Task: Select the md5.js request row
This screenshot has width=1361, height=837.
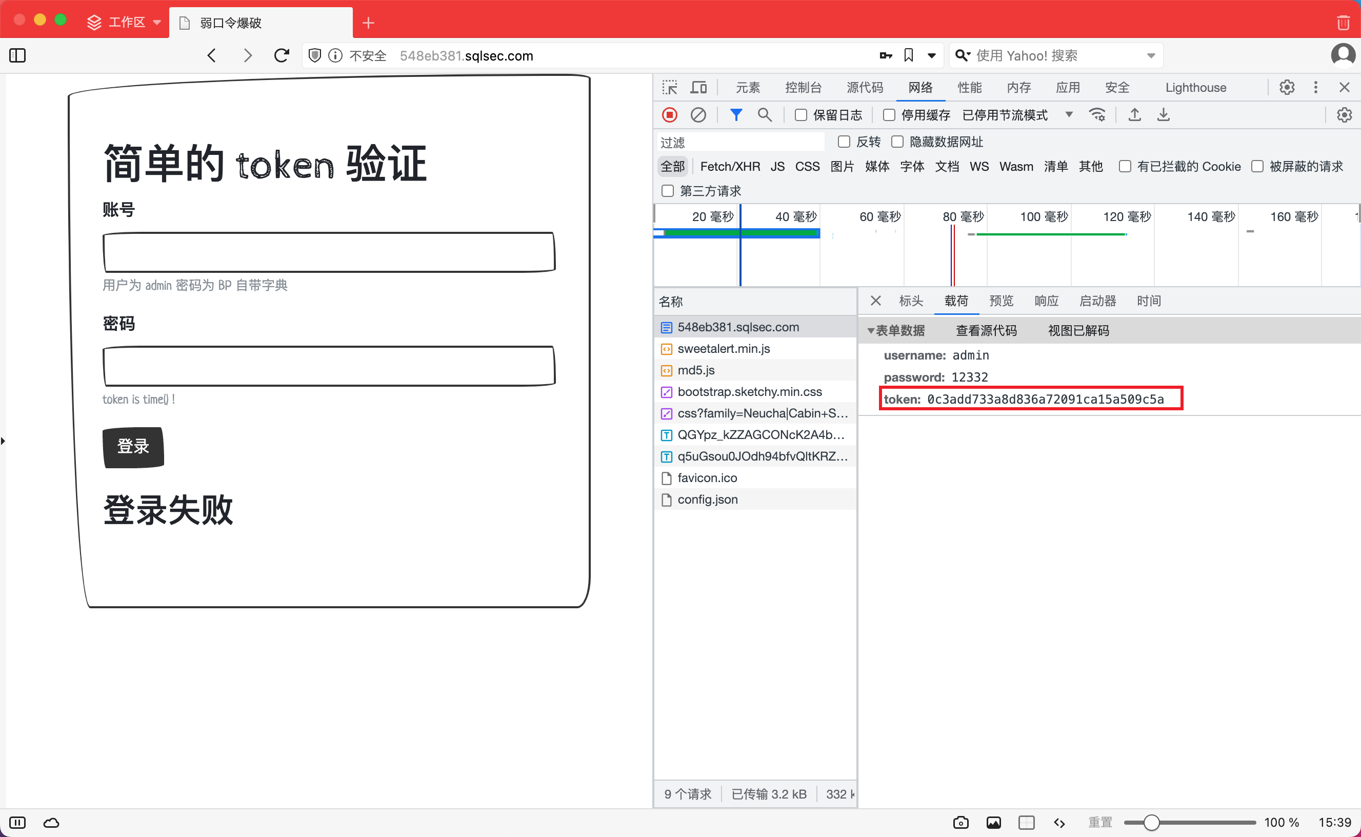Action: (755, 370)
